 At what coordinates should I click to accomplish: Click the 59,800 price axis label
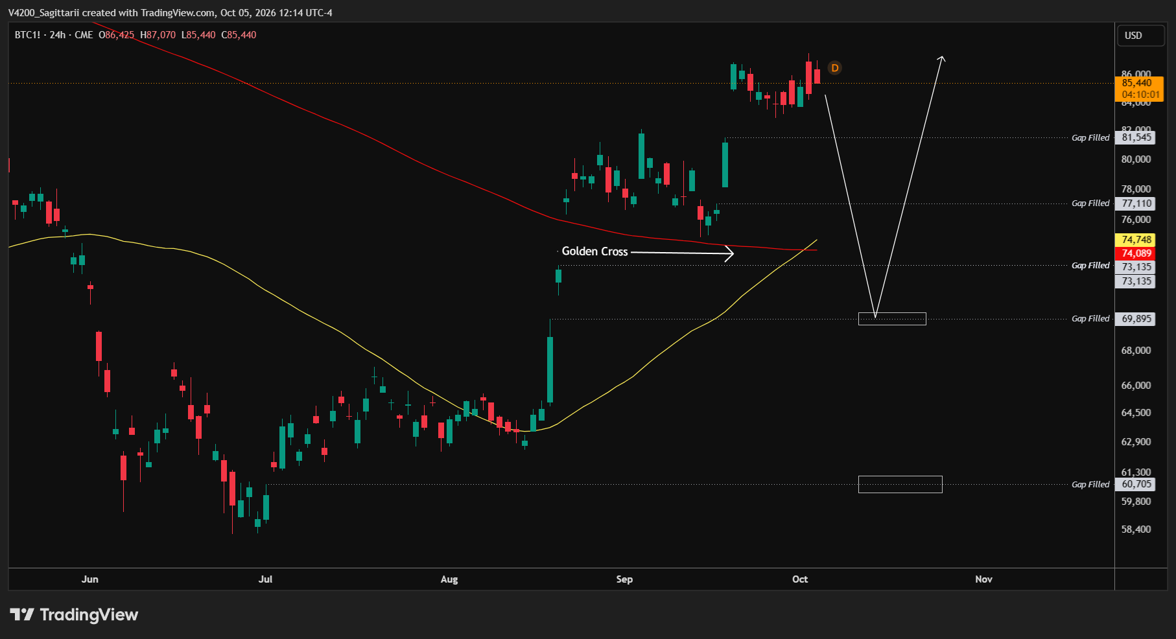pos(1136,502)
